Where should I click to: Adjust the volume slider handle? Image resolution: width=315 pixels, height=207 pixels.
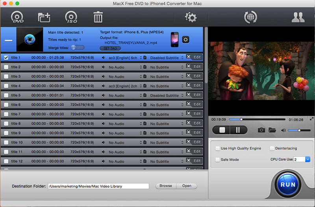[x=299, y=130]
